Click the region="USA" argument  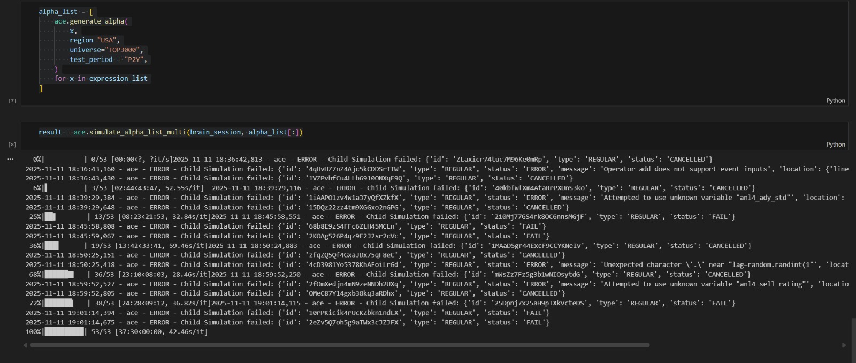pyautogui.click(x=94, y=40)
